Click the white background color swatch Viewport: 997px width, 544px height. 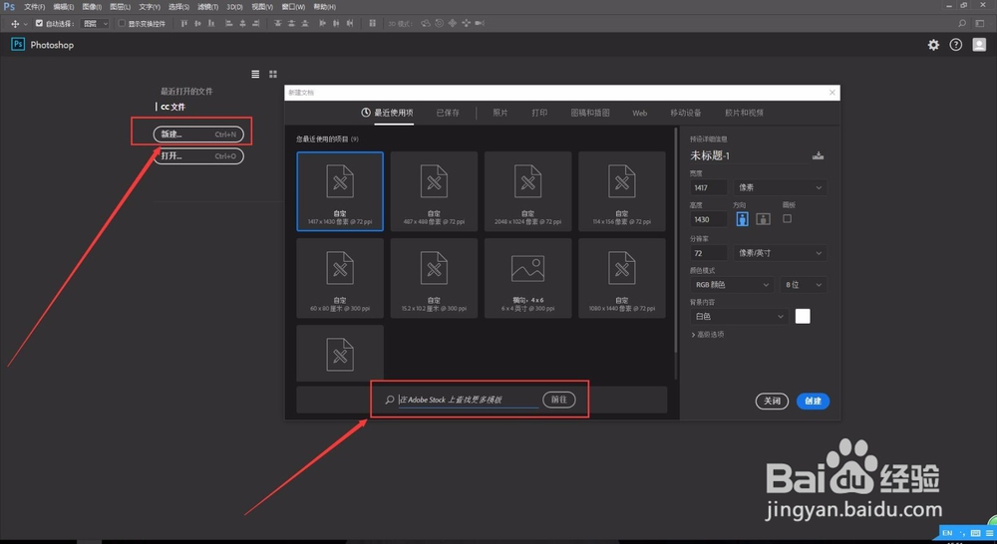coord(803,317)
